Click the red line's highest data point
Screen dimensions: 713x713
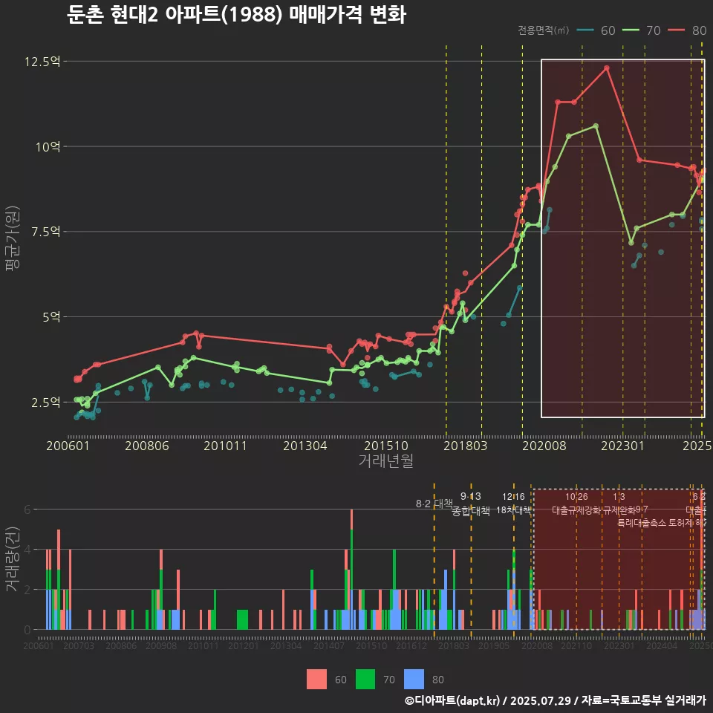click(607, 68)
